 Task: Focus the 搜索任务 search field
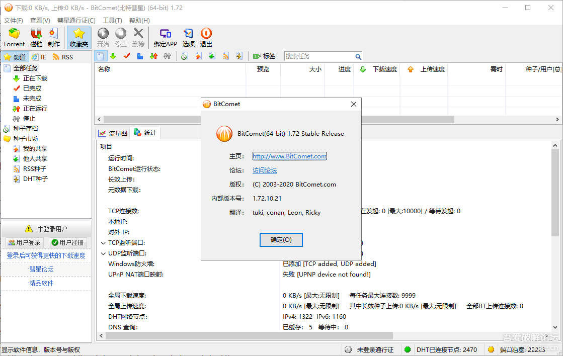(x=319, y=56)
